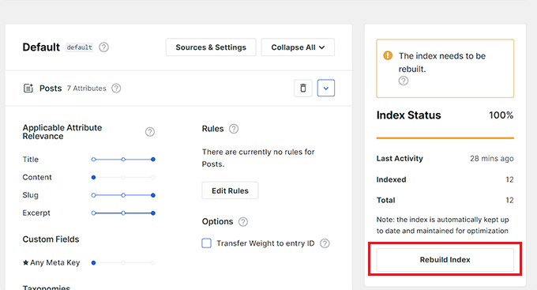The width and height of the screenshot is (537, 290).
Task: Click the 'Index Status' heading
Action: (x=409, y=115)
